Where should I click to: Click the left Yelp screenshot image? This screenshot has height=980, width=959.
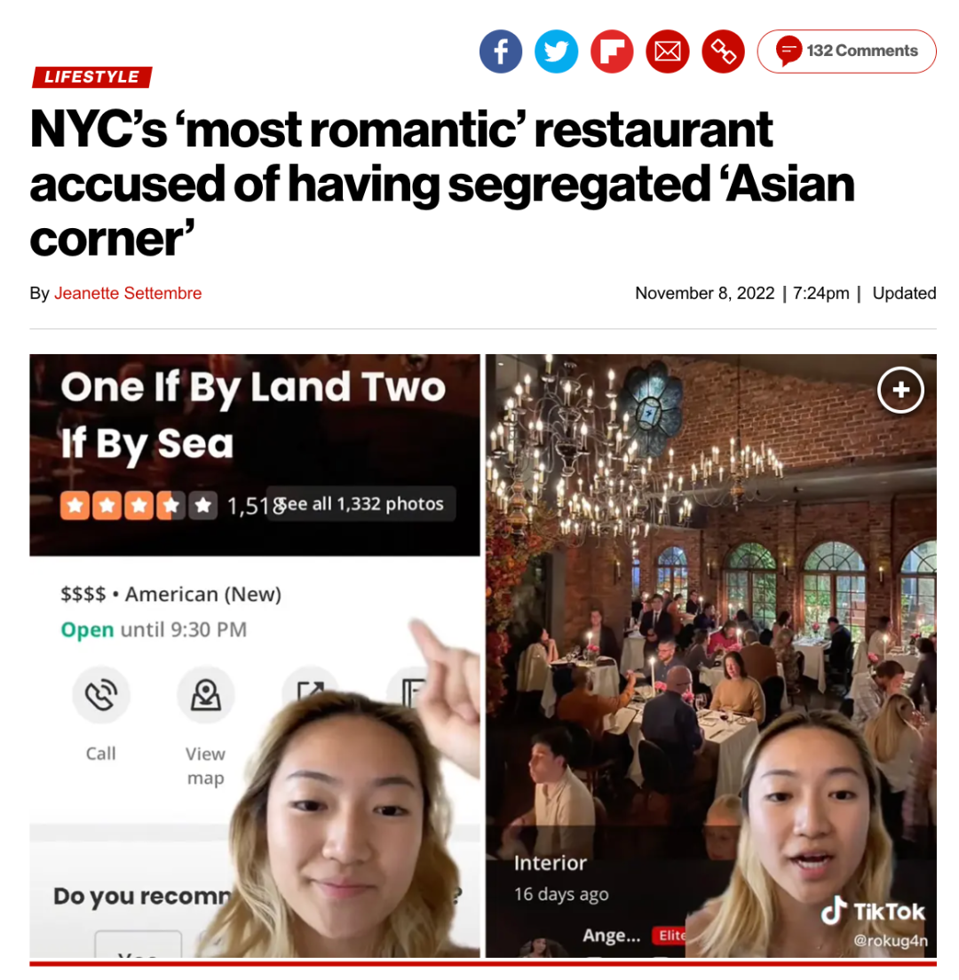[x=255, y=655]
